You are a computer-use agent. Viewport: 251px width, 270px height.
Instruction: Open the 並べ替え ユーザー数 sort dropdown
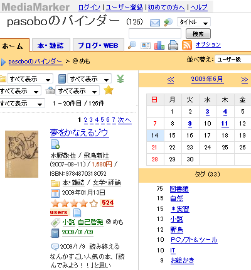[233, 60]
